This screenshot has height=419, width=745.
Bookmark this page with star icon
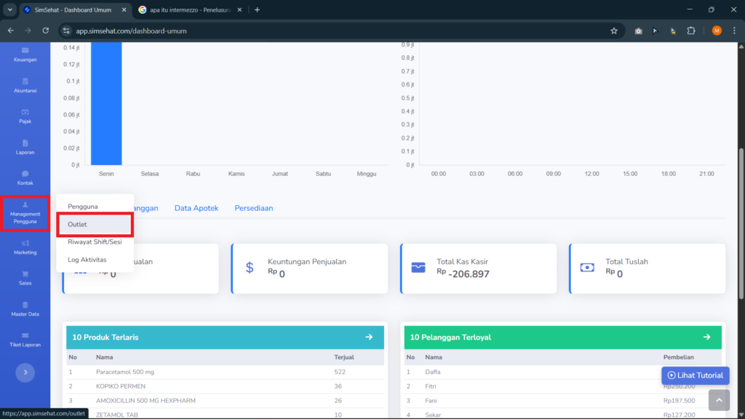(x=614, y=31)
